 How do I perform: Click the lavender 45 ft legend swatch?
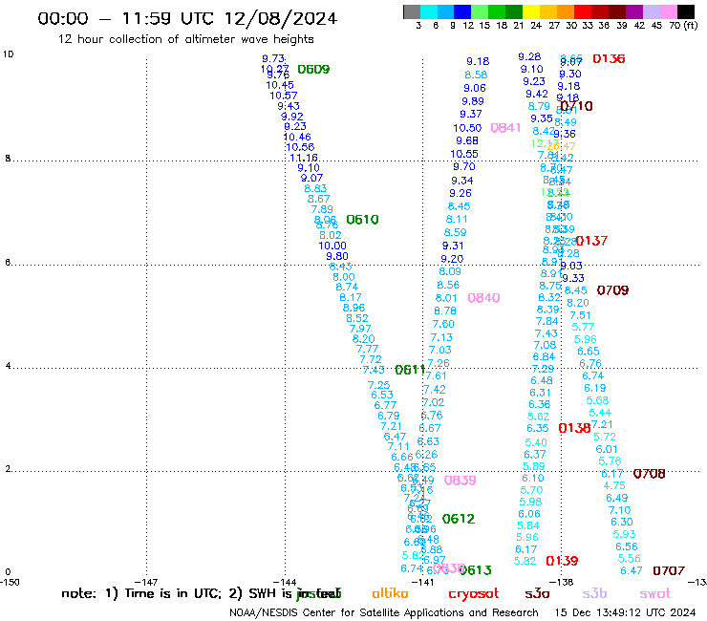pos(651,11)
